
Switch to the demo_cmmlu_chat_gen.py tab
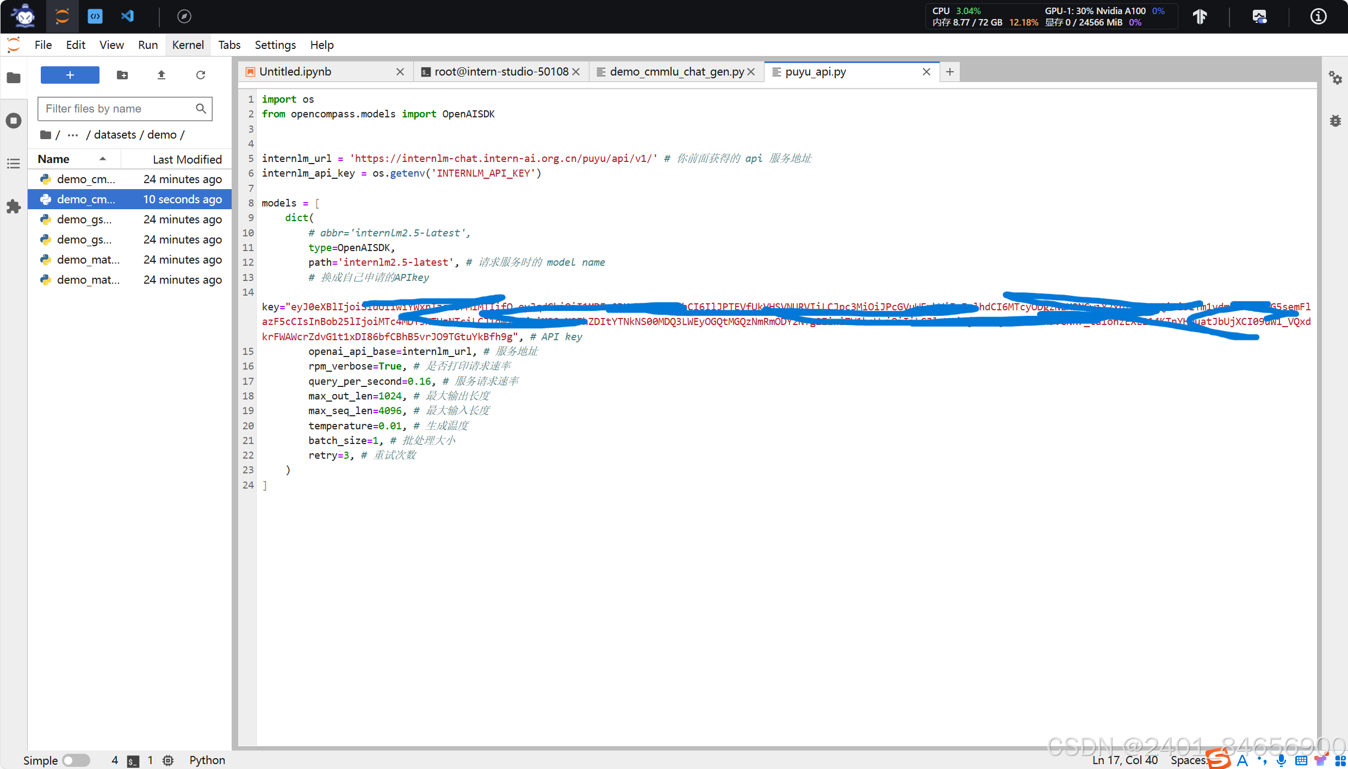pos(676,72)
